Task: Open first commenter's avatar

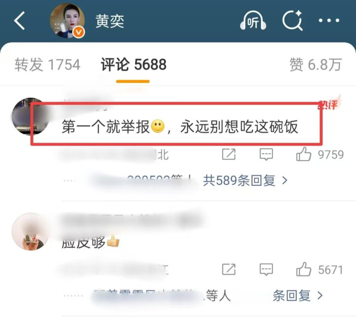Action: click(30, 116)
